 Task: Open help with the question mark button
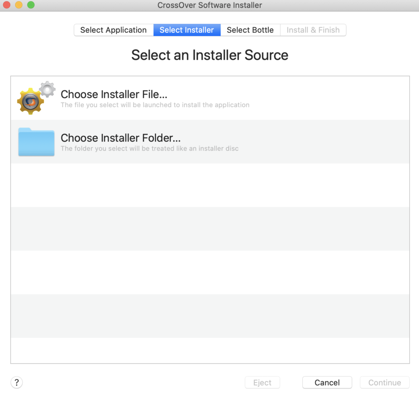(x=16, y=383)
